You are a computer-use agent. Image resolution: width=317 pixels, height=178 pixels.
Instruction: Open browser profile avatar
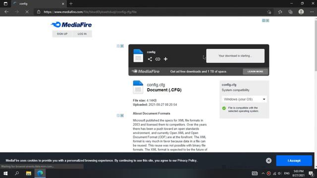click(x=301, y=12)
